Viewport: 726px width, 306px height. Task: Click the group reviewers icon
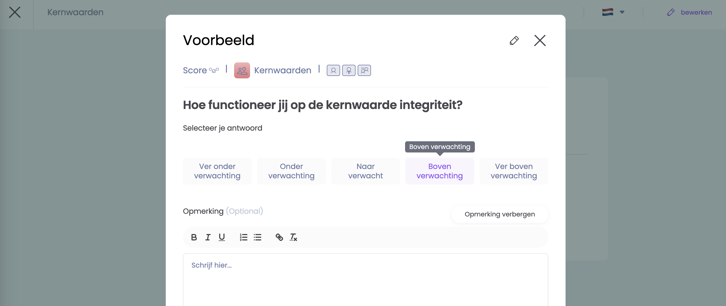click(364, 70)
